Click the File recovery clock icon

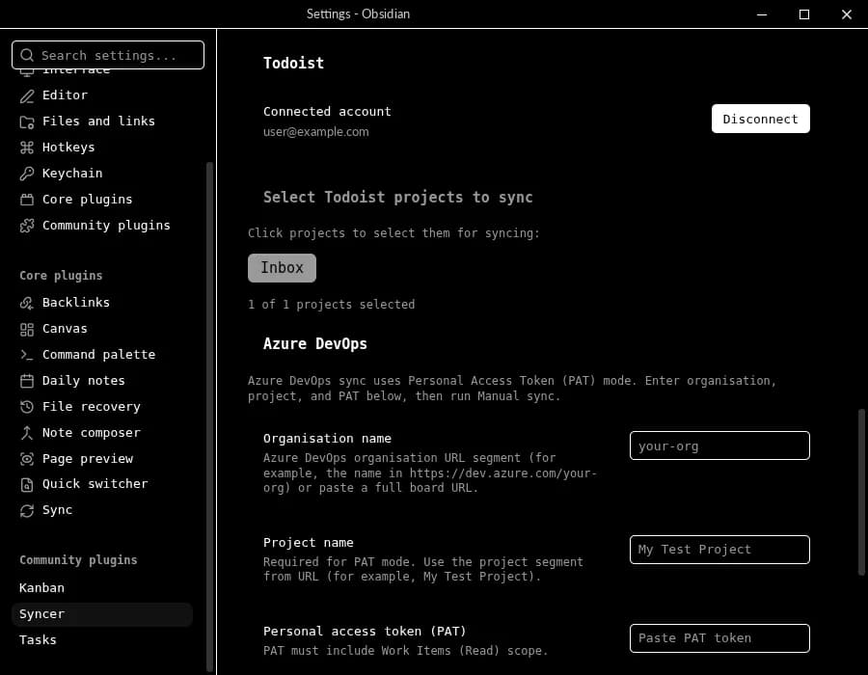[x=27, y=407]
